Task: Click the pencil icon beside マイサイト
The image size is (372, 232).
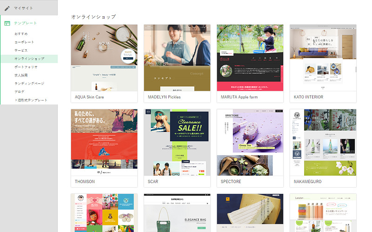Action: [7, 8]
